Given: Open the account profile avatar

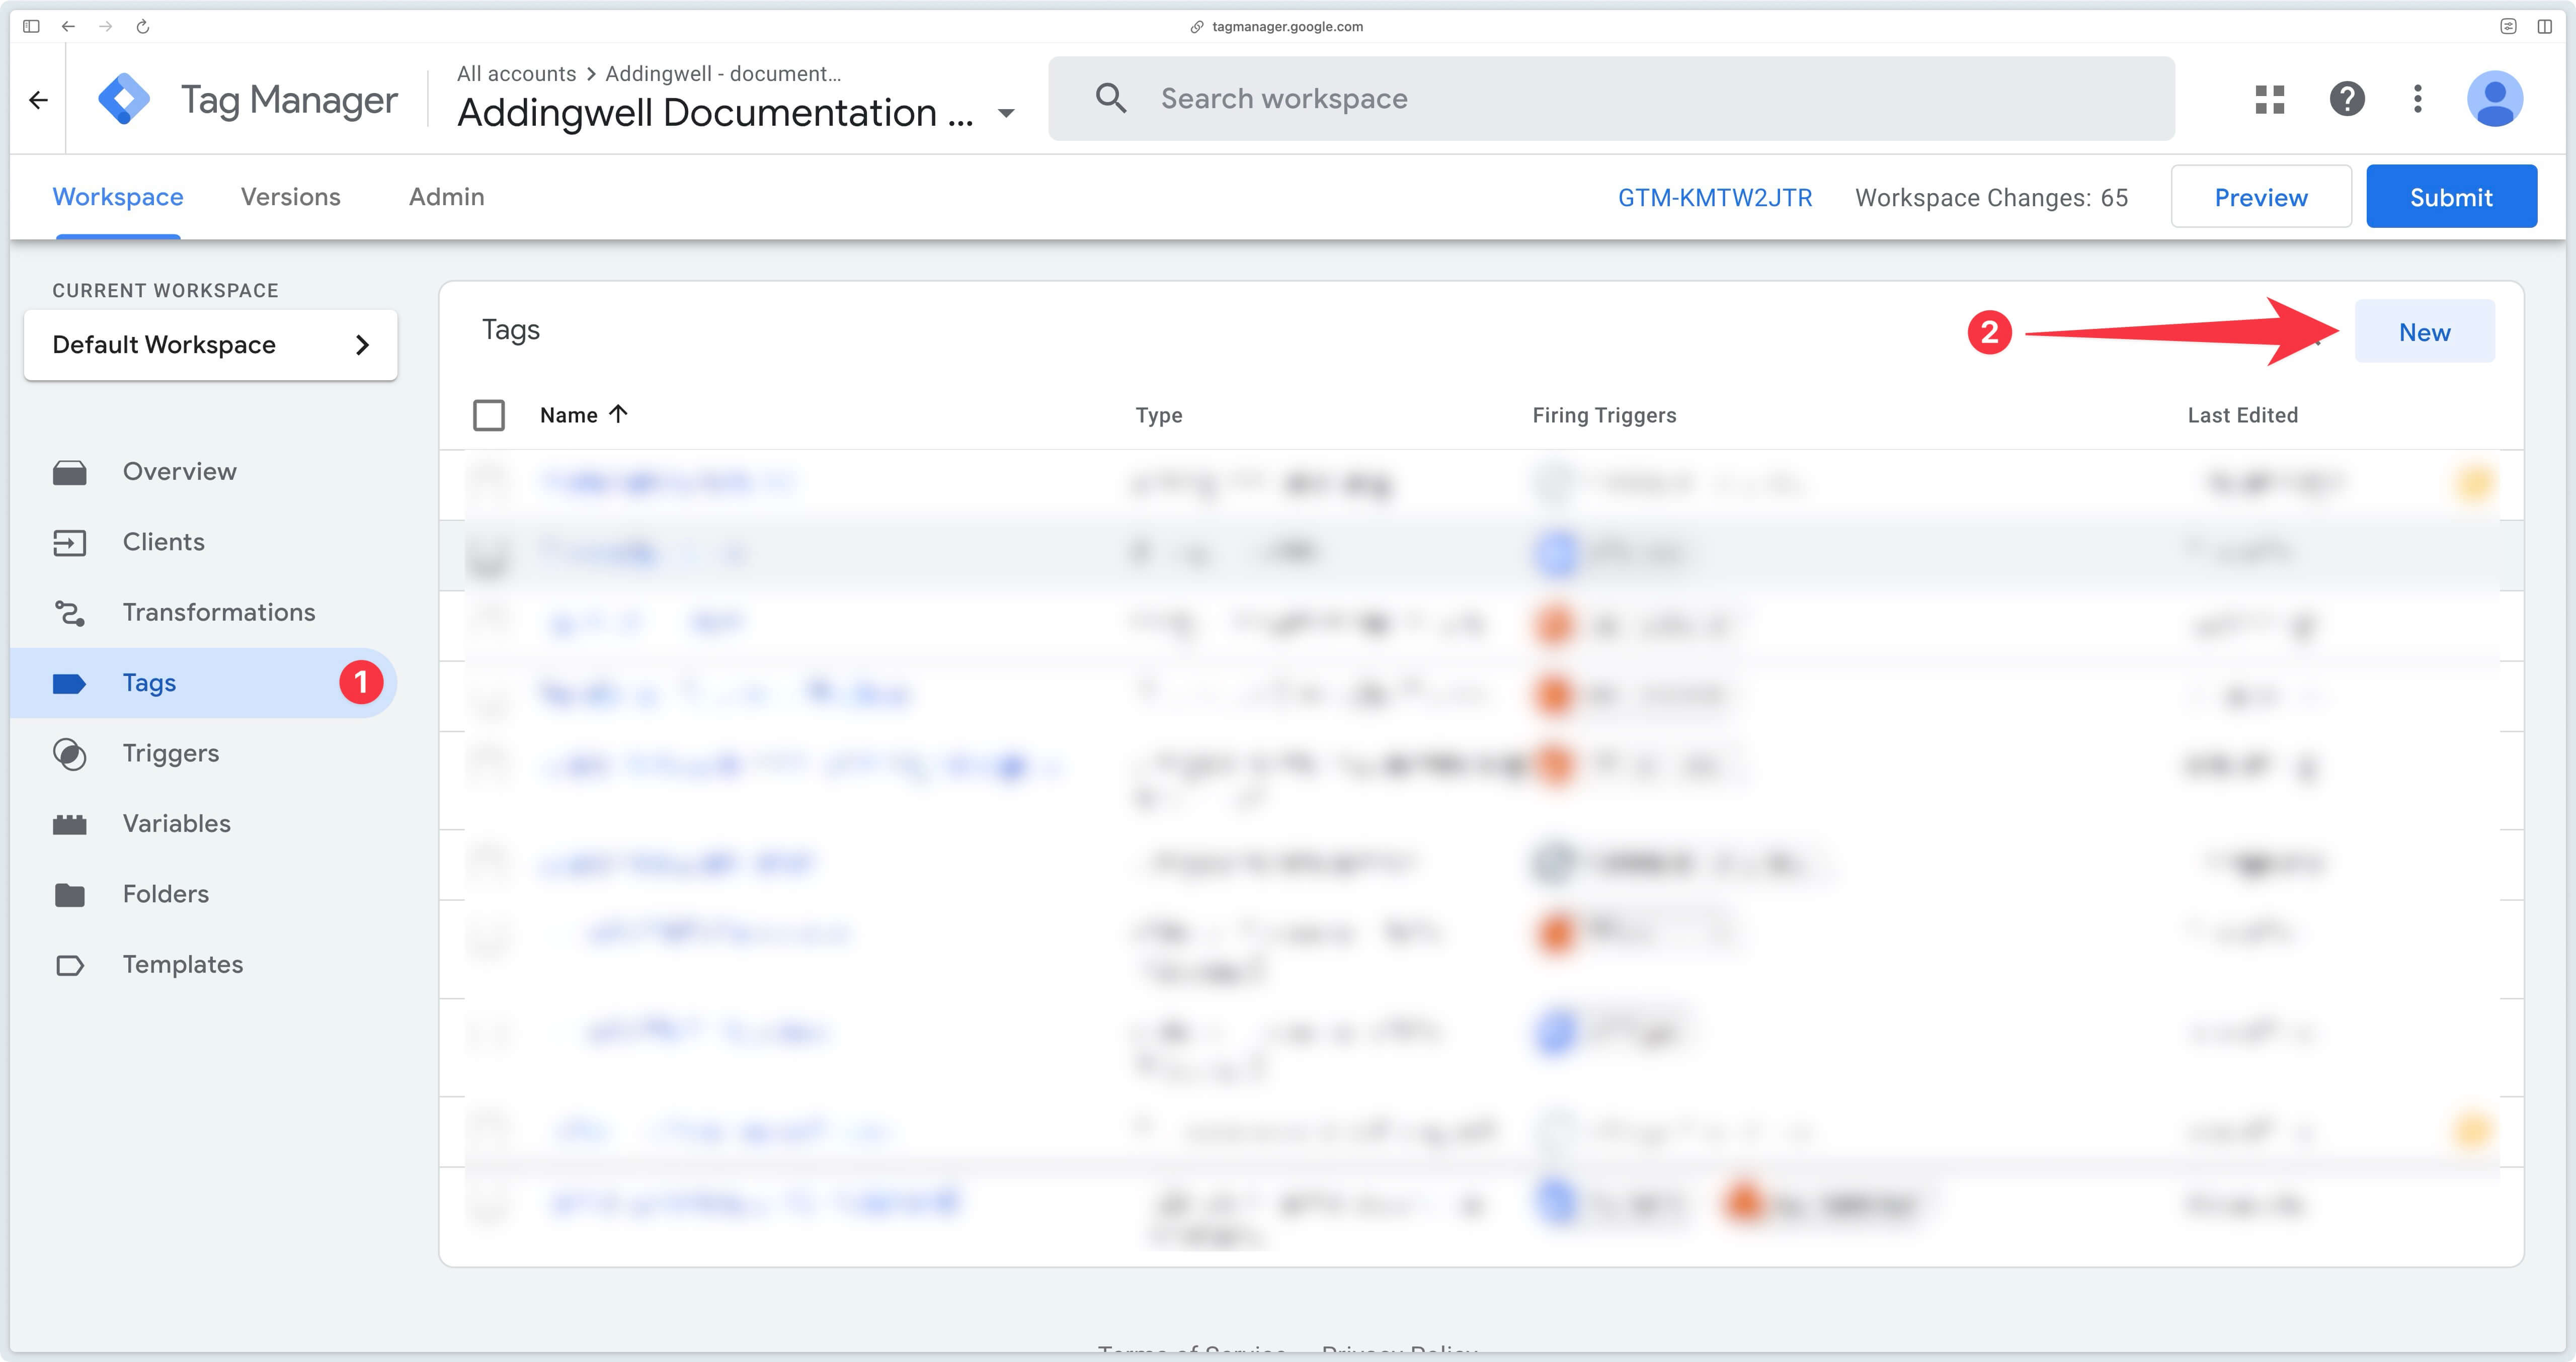Looking at the screenshot, I should click(2494, 99).
